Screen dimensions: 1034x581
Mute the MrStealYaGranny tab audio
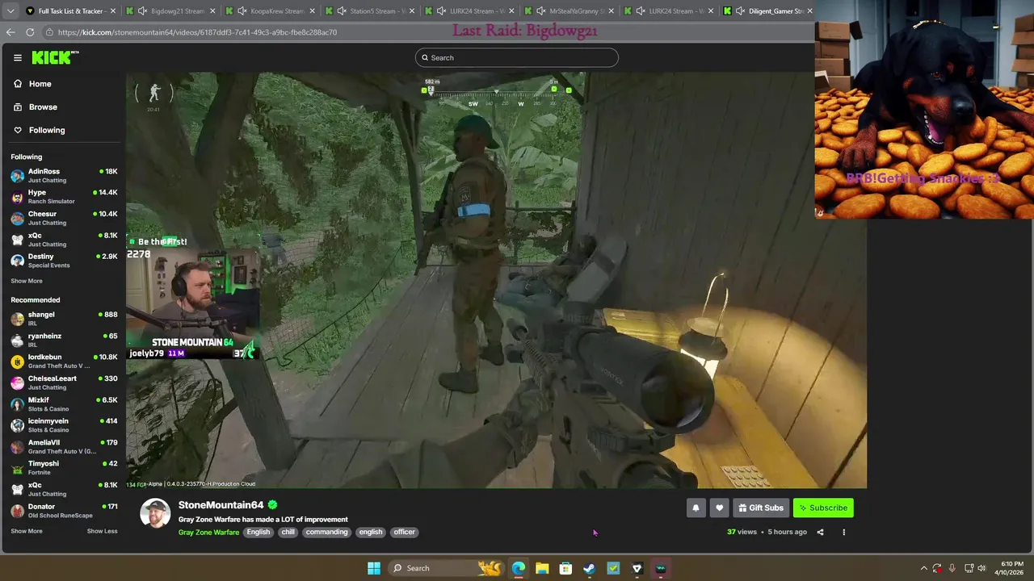point(541,11)
